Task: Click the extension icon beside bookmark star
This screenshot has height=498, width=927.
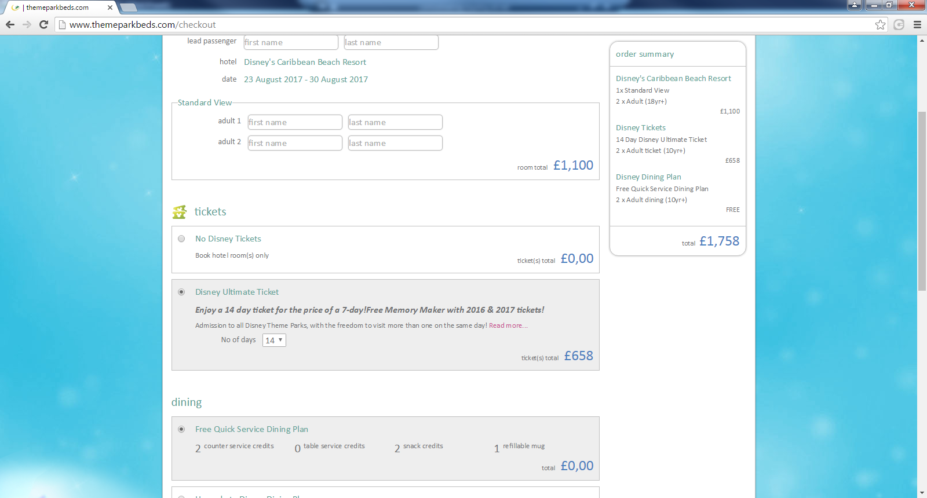Action: coord(899,24)
